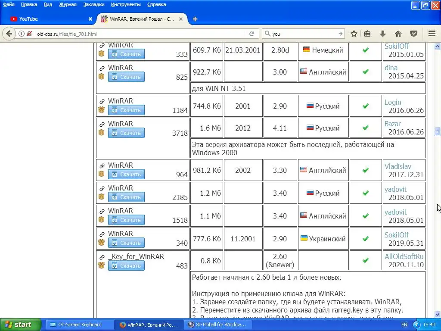Open the Справка menu

[x=156, y=4]
